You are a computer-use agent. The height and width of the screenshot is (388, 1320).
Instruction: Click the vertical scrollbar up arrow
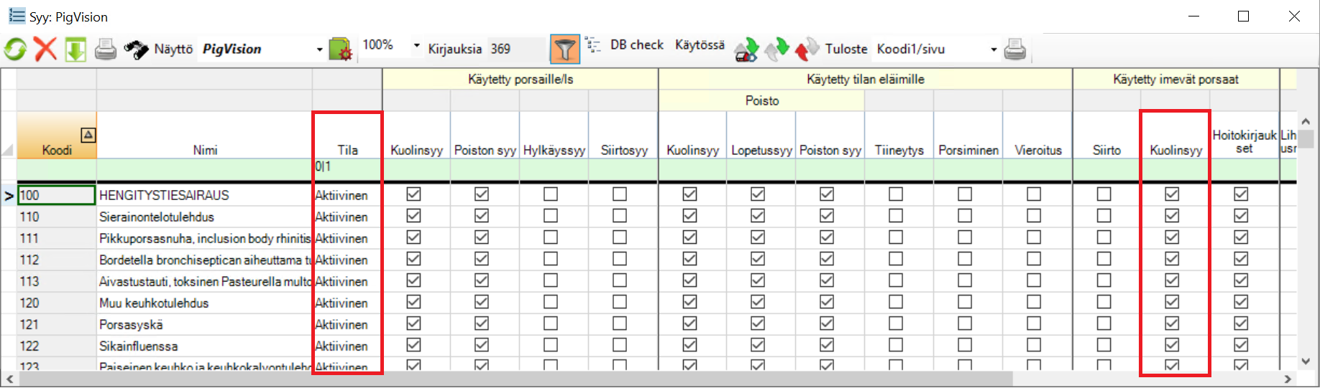(x=1306, y=121)
